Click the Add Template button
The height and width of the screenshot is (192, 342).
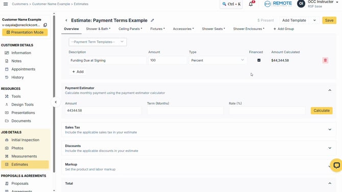click(294, 20)
